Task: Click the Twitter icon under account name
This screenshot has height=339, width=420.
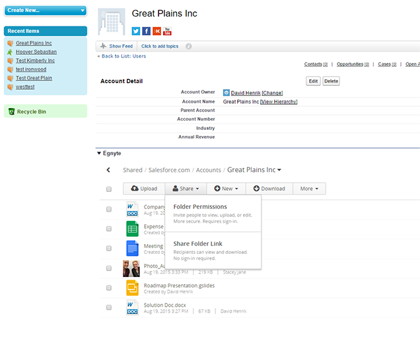Action: [136, 31]
